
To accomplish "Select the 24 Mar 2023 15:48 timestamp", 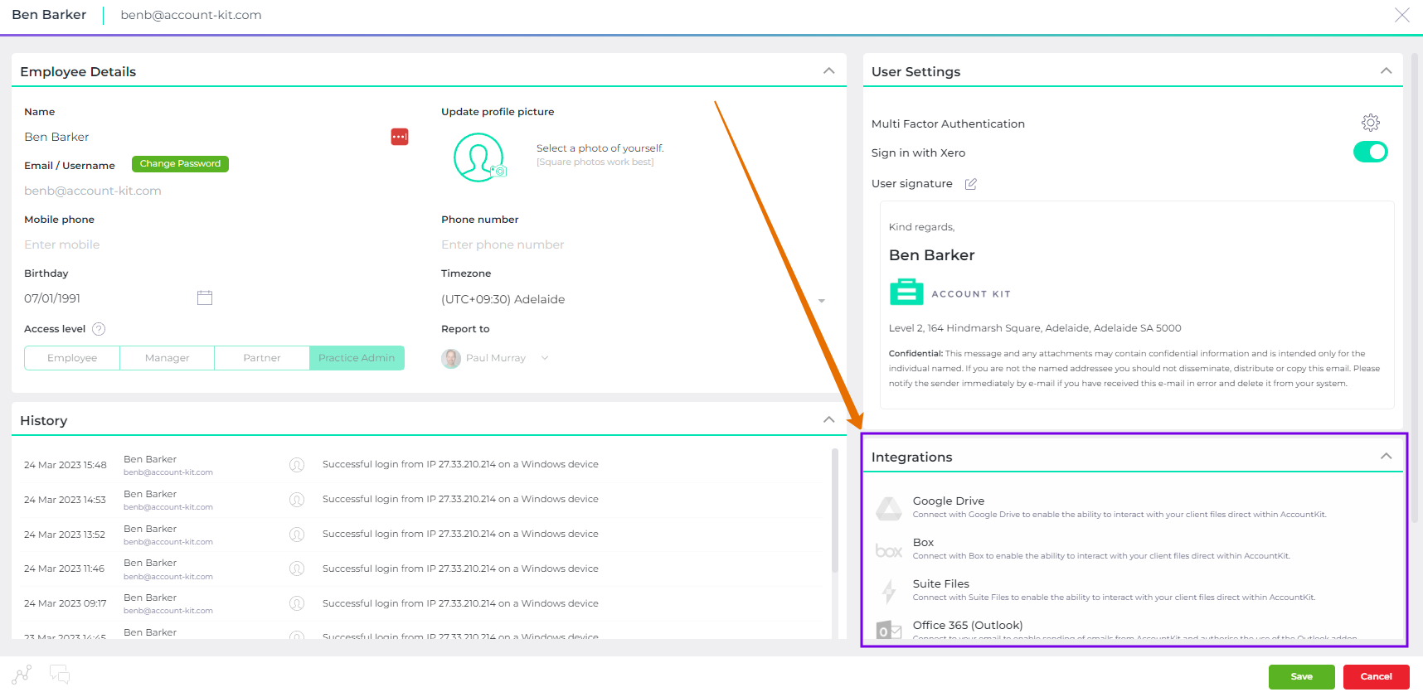I will point(66,465).
